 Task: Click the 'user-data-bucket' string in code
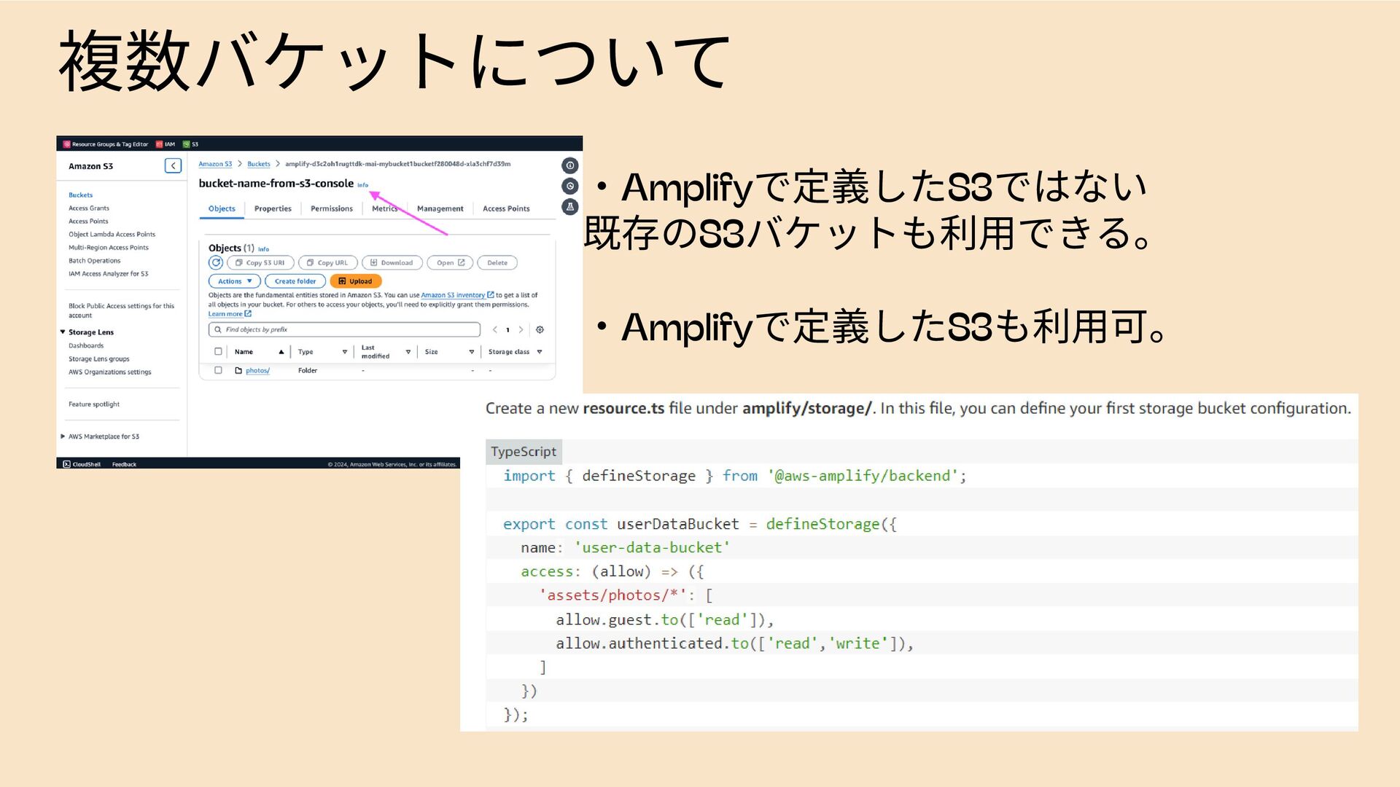coord(652,547)
